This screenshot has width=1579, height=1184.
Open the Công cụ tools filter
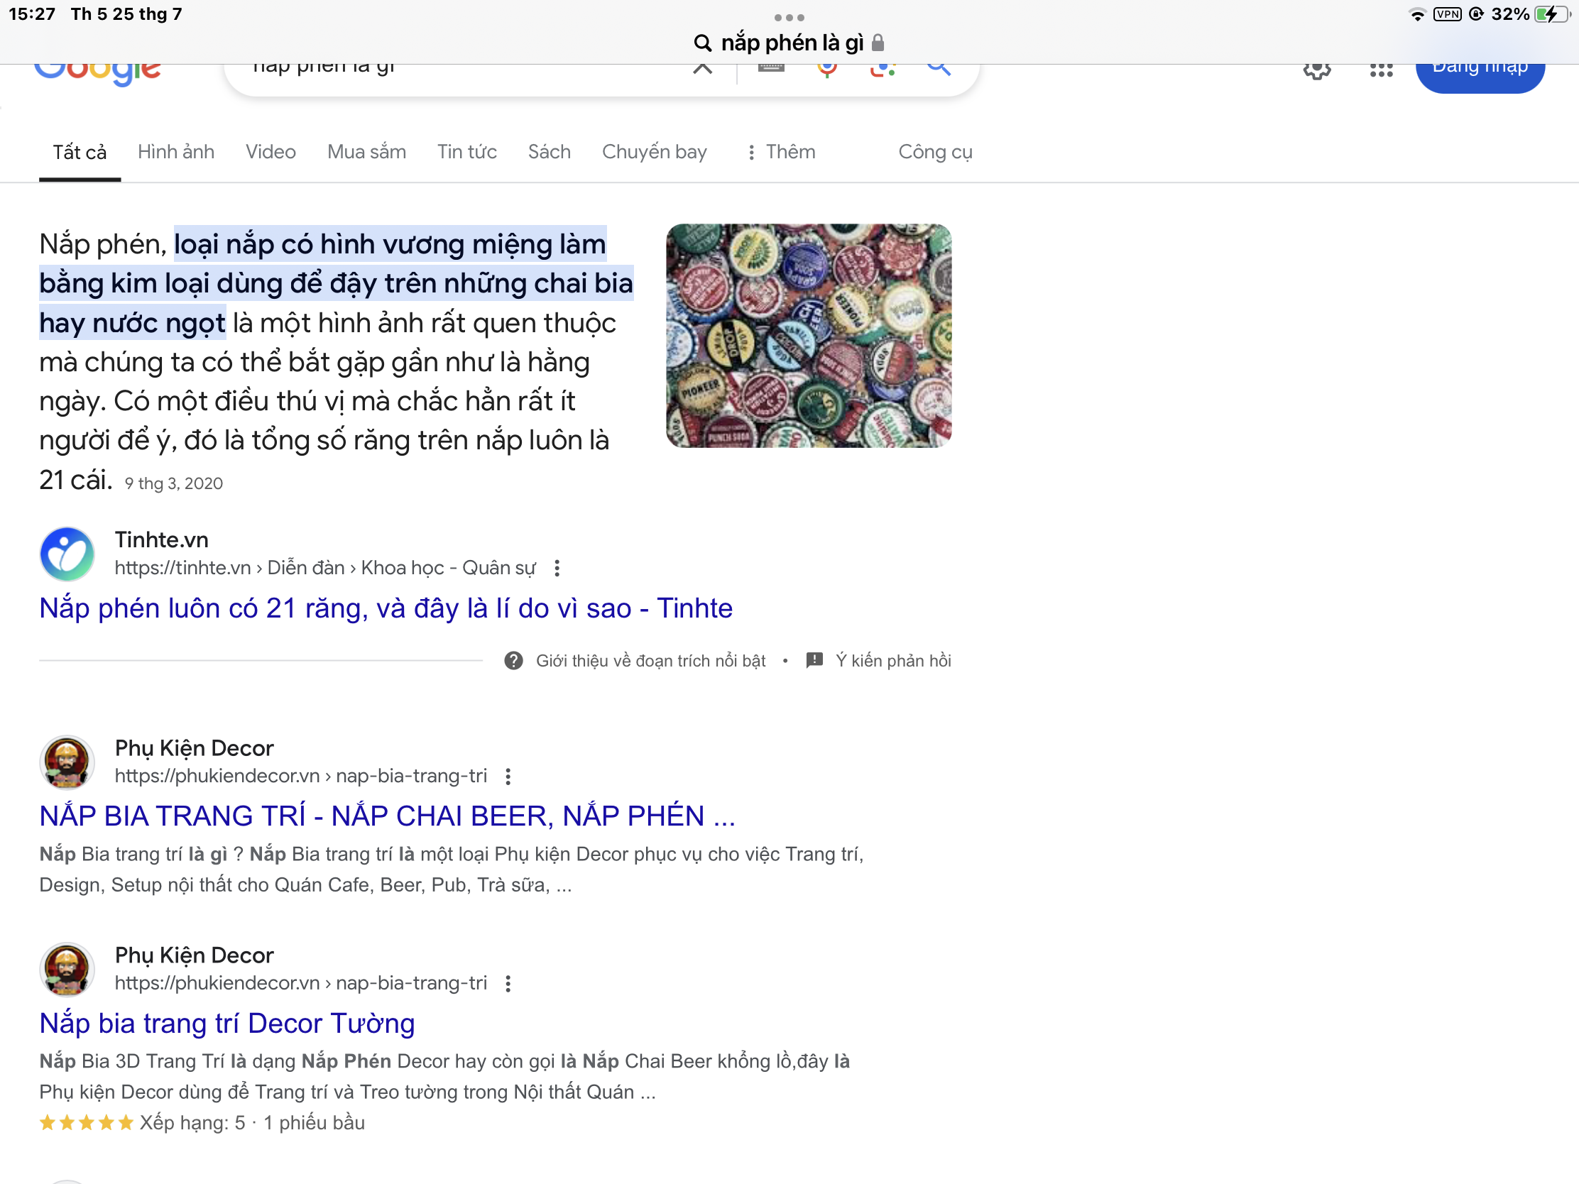(934, 152)
